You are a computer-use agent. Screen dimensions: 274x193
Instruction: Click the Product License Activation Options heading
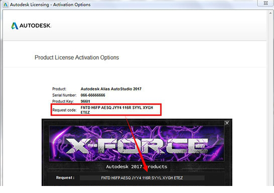point(77,58)
